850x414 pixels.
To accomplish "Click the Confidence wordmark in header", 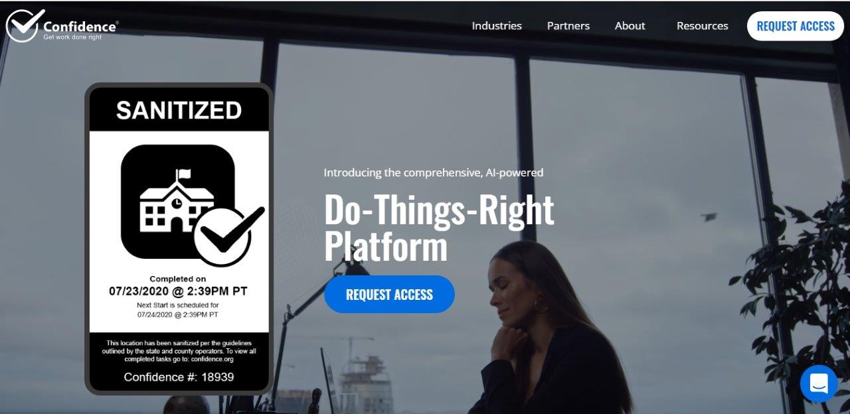I will coord(80,27).
